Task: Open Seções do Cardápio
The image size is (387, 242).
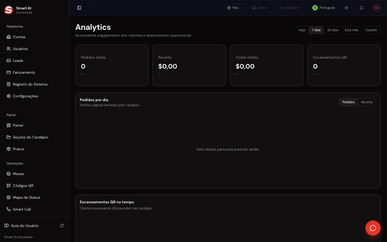Action: [34, 137]
